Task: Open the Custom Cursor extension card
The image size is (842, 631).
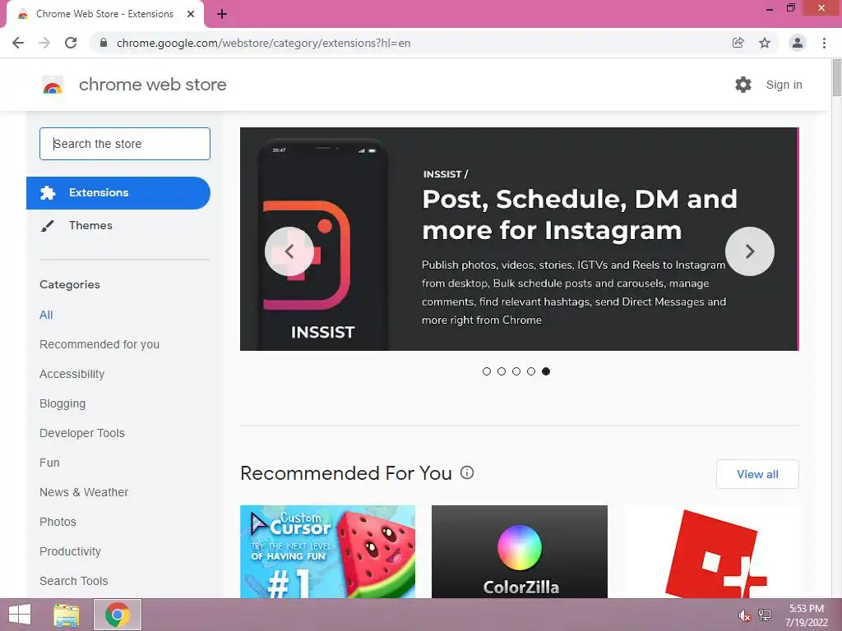Action: pos(327,551)
